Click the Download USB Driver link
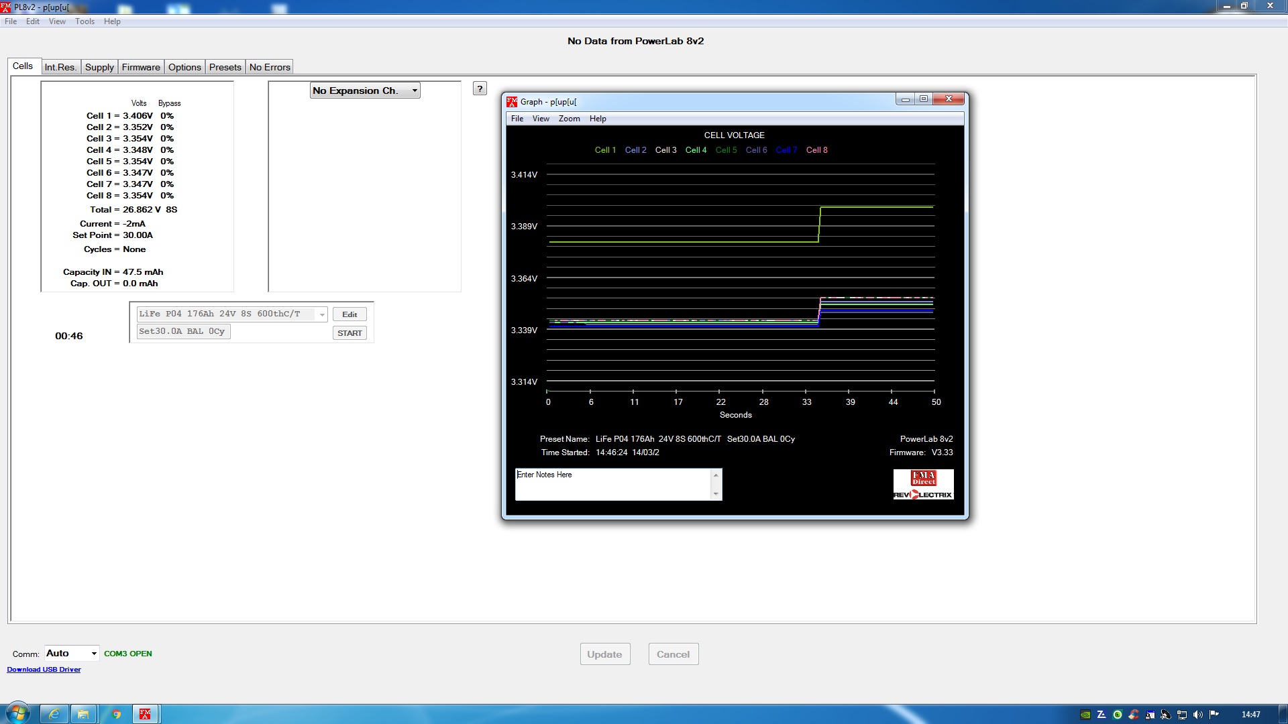The height and width of the screenshot is (724, 1288). [x=44, y=670]
